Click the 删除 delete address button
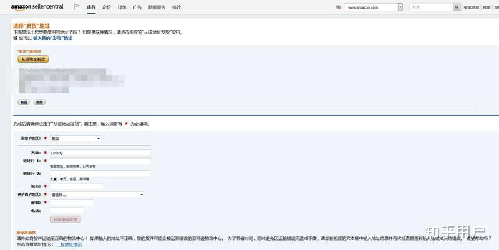 coord(39,102)
